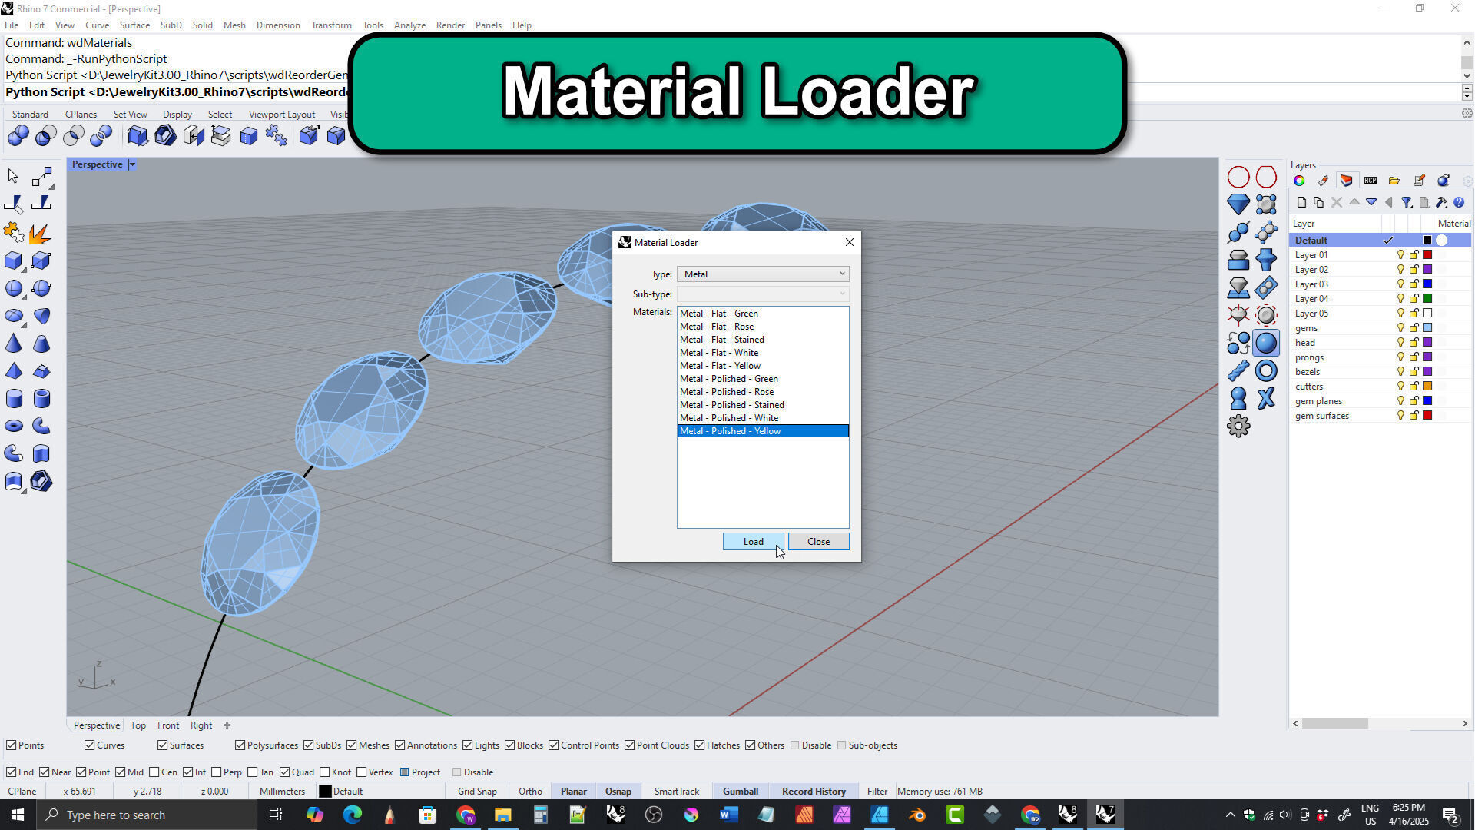Click the layer filter funnel icon

click(x=1406, y=203)
